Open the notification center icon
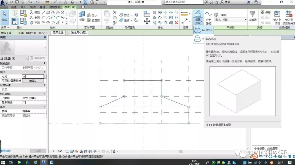 (289, 162)
